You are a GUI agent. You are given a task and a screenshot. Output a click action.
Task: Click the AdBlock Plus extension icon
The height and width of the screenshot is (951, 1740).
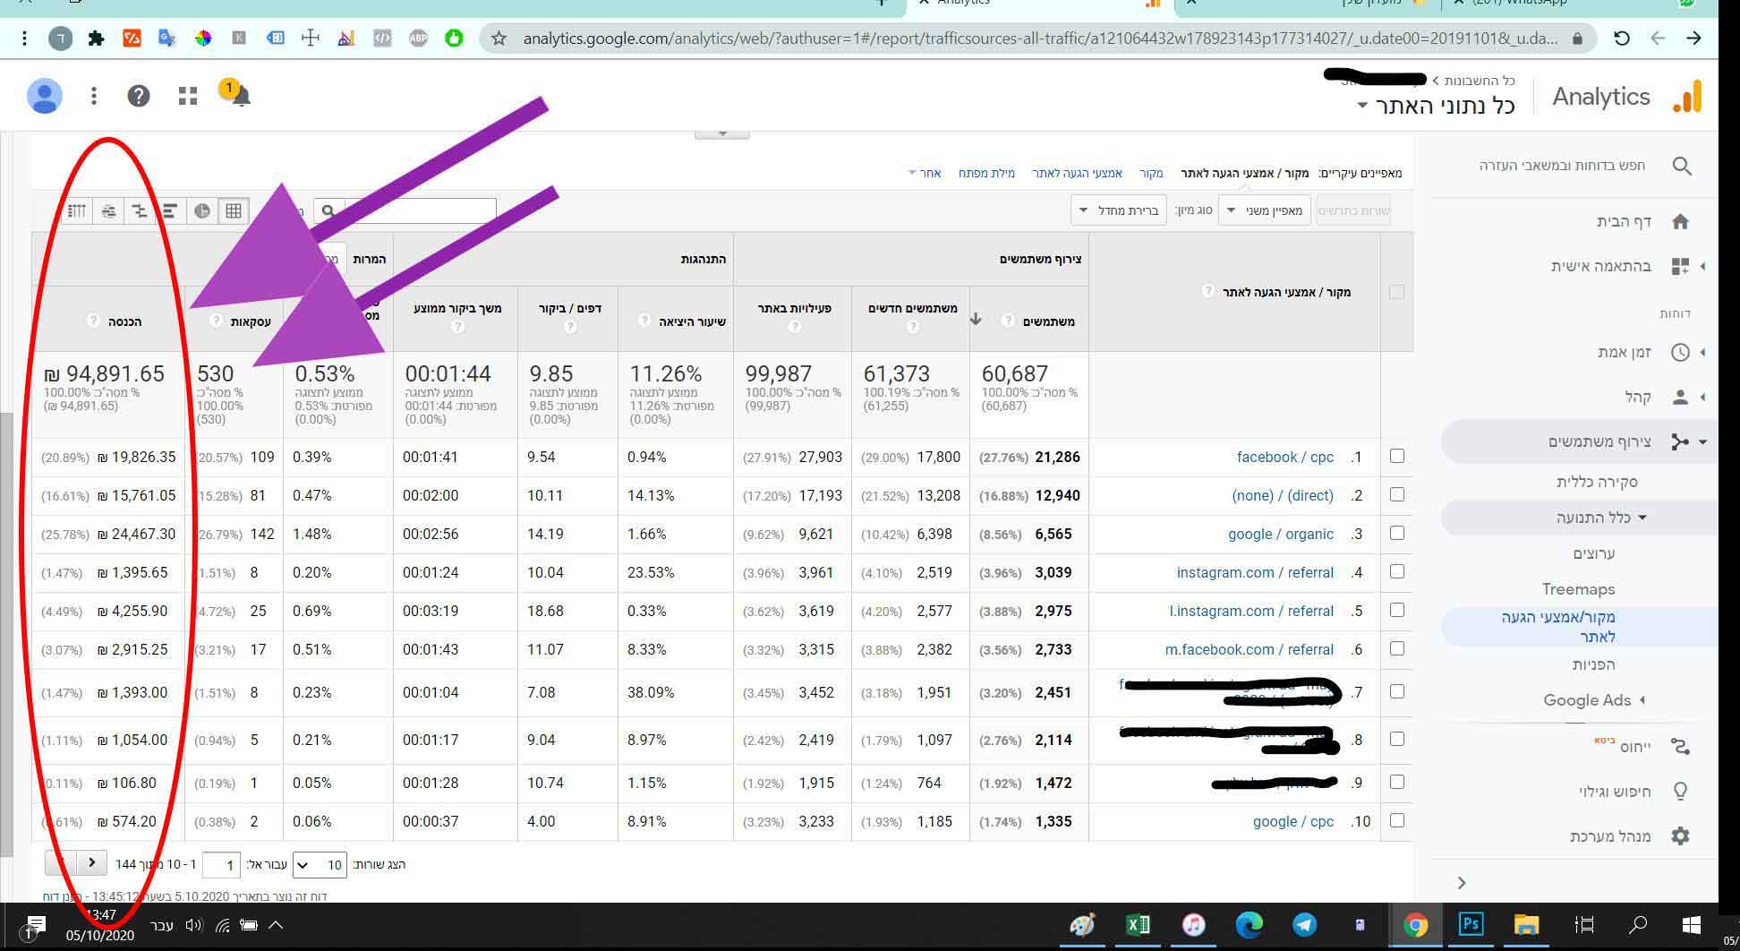[x=418, y=39]
